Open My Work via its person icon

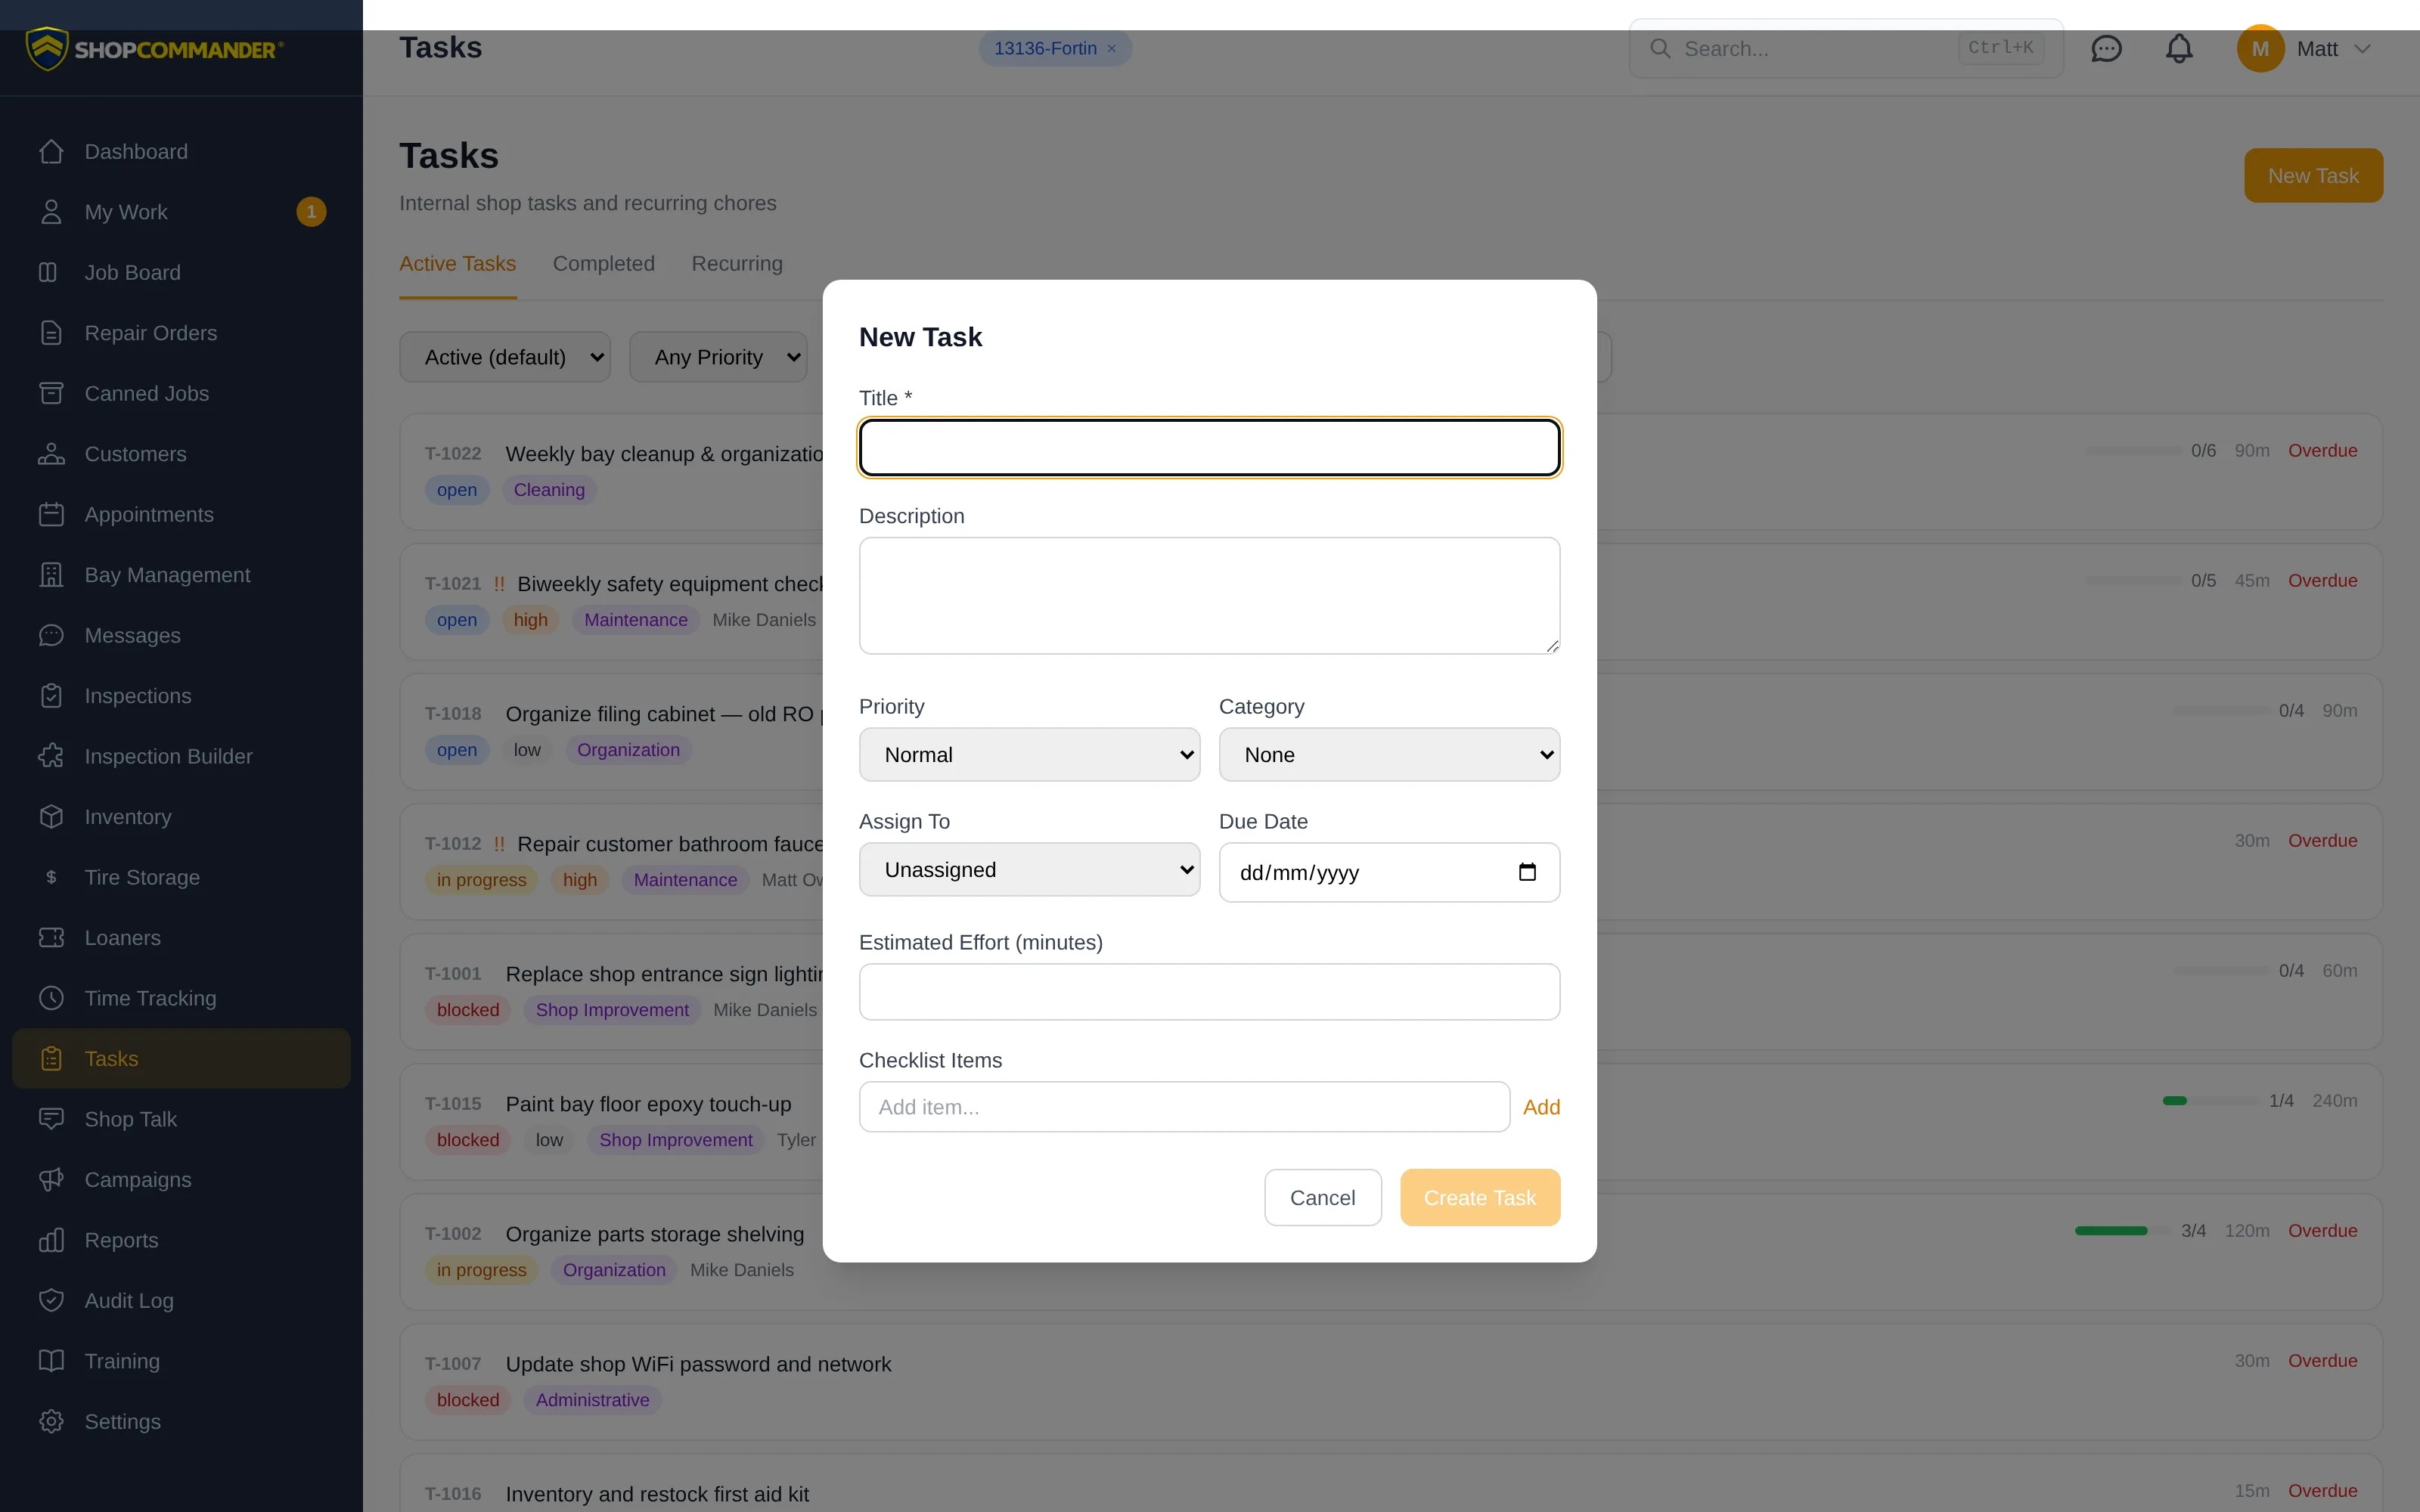click(x=51, y=212)
